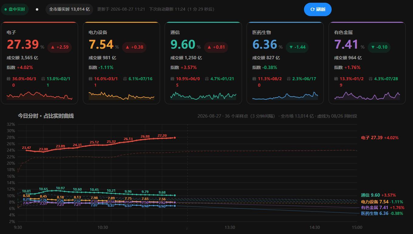Click the 峰 36.0%•06/30 value in 电子 card
Screen dimensions: 413x234
(21, 82)
